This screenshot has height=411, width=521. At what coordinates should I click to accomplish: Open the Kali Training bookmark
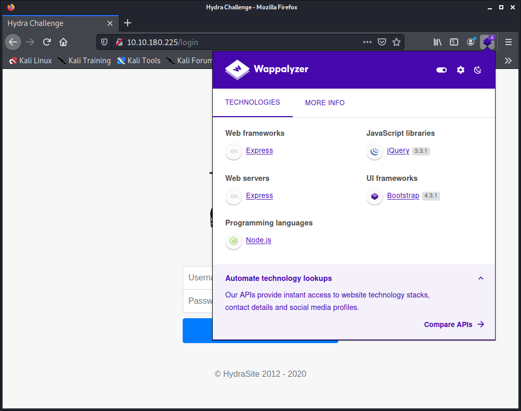[85, 61]
